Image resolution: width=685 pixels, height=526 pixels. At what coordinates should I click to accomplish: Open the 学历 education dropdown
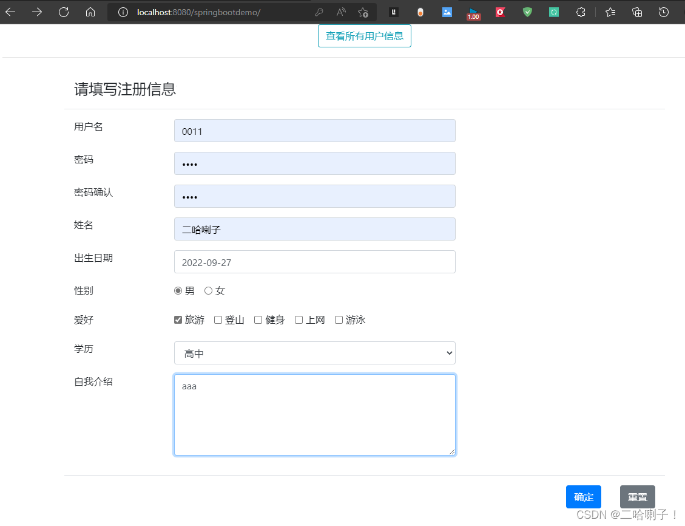click(314, 353)
